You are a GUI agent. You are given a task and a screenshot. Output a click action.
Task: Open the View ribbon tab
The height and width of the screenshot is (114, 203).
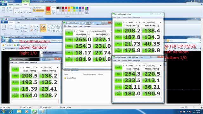point(18,4)
